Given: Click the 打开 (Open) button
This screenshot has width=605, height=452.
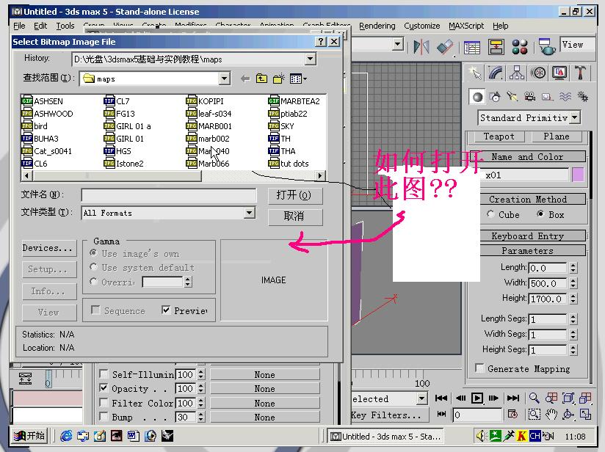Looking at the screenshot, I should click(x=295, y=194).
